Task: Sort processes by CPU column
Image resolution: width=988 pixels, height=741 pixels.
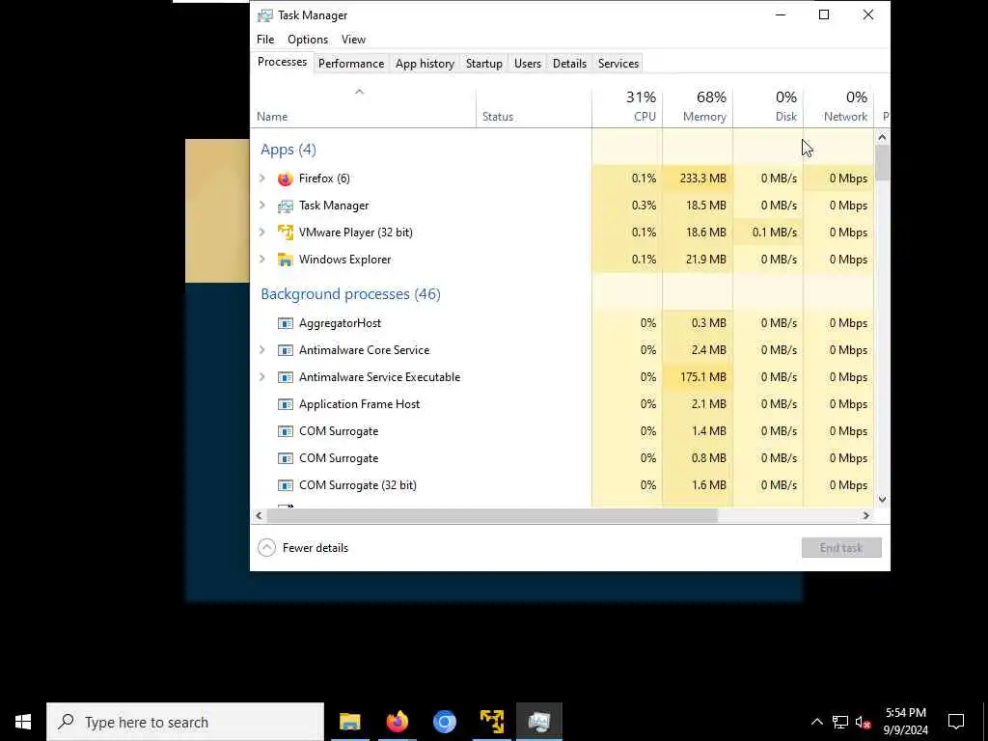Action: (627, 107)
